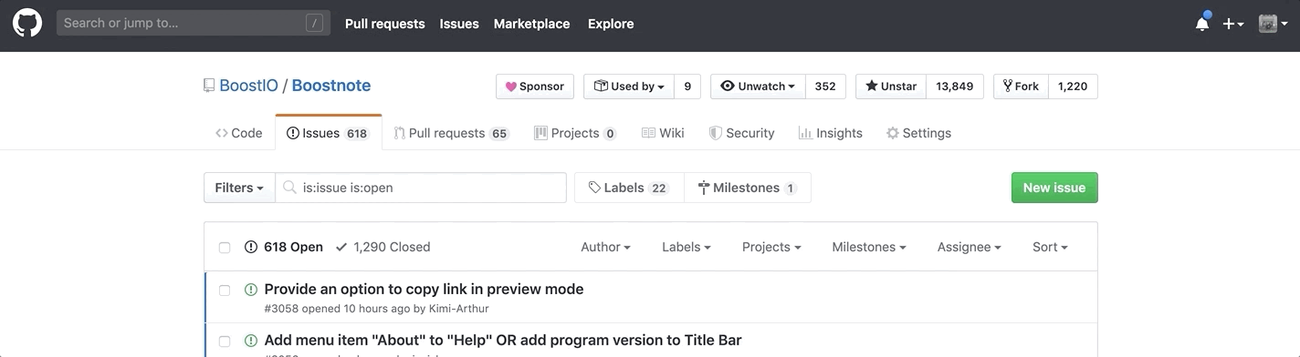Viewport: 1300px width, 357px height.
Task: Open the Milestones 1 page
Action: coord(748,188)
